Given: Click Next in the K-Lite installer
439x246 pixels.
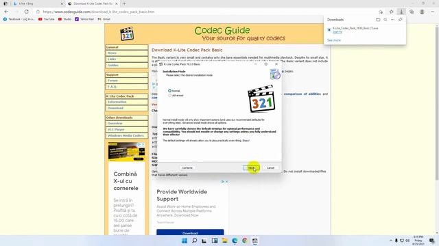Looking at the screenshot, I should click(251, 167).
